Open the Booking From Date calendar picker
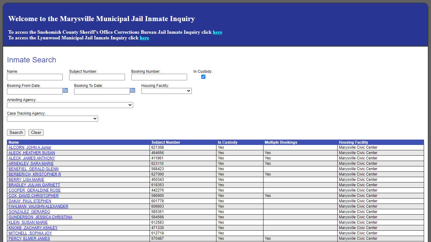Screen dimensions: 431x242 pos(65,90)
